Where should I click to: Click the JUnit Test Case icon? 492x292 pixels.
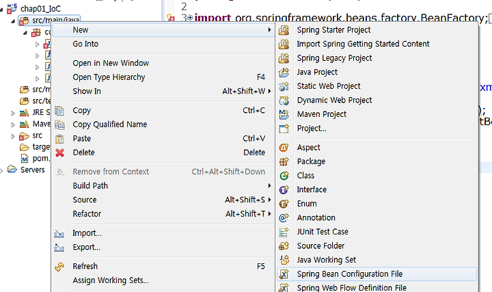(x=284, y=232)
